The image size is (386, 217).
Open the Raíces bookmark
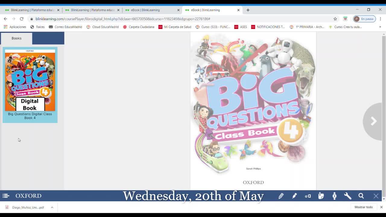(x=37, y=27)
